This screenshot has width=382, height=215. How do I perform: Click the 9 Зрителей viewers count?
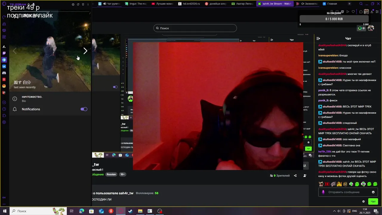[x=280, y=176]
